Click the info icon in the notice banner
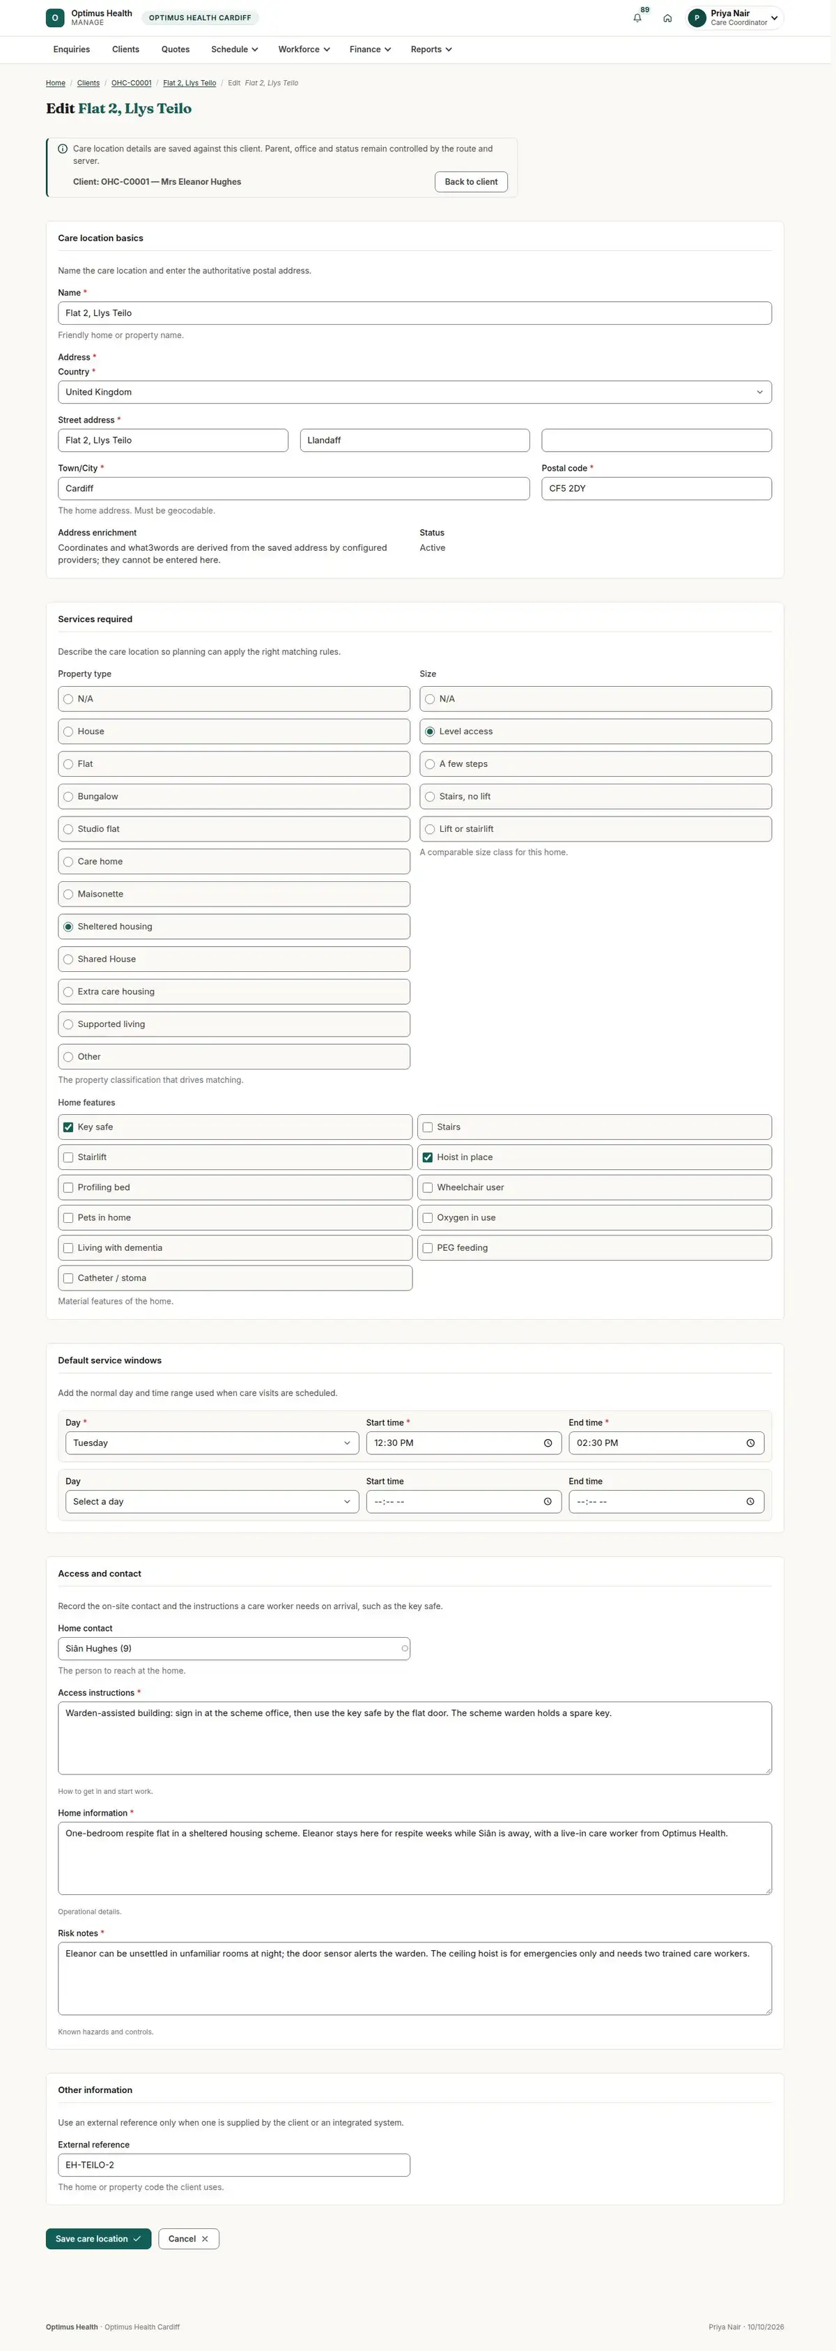 click(63, 149)
